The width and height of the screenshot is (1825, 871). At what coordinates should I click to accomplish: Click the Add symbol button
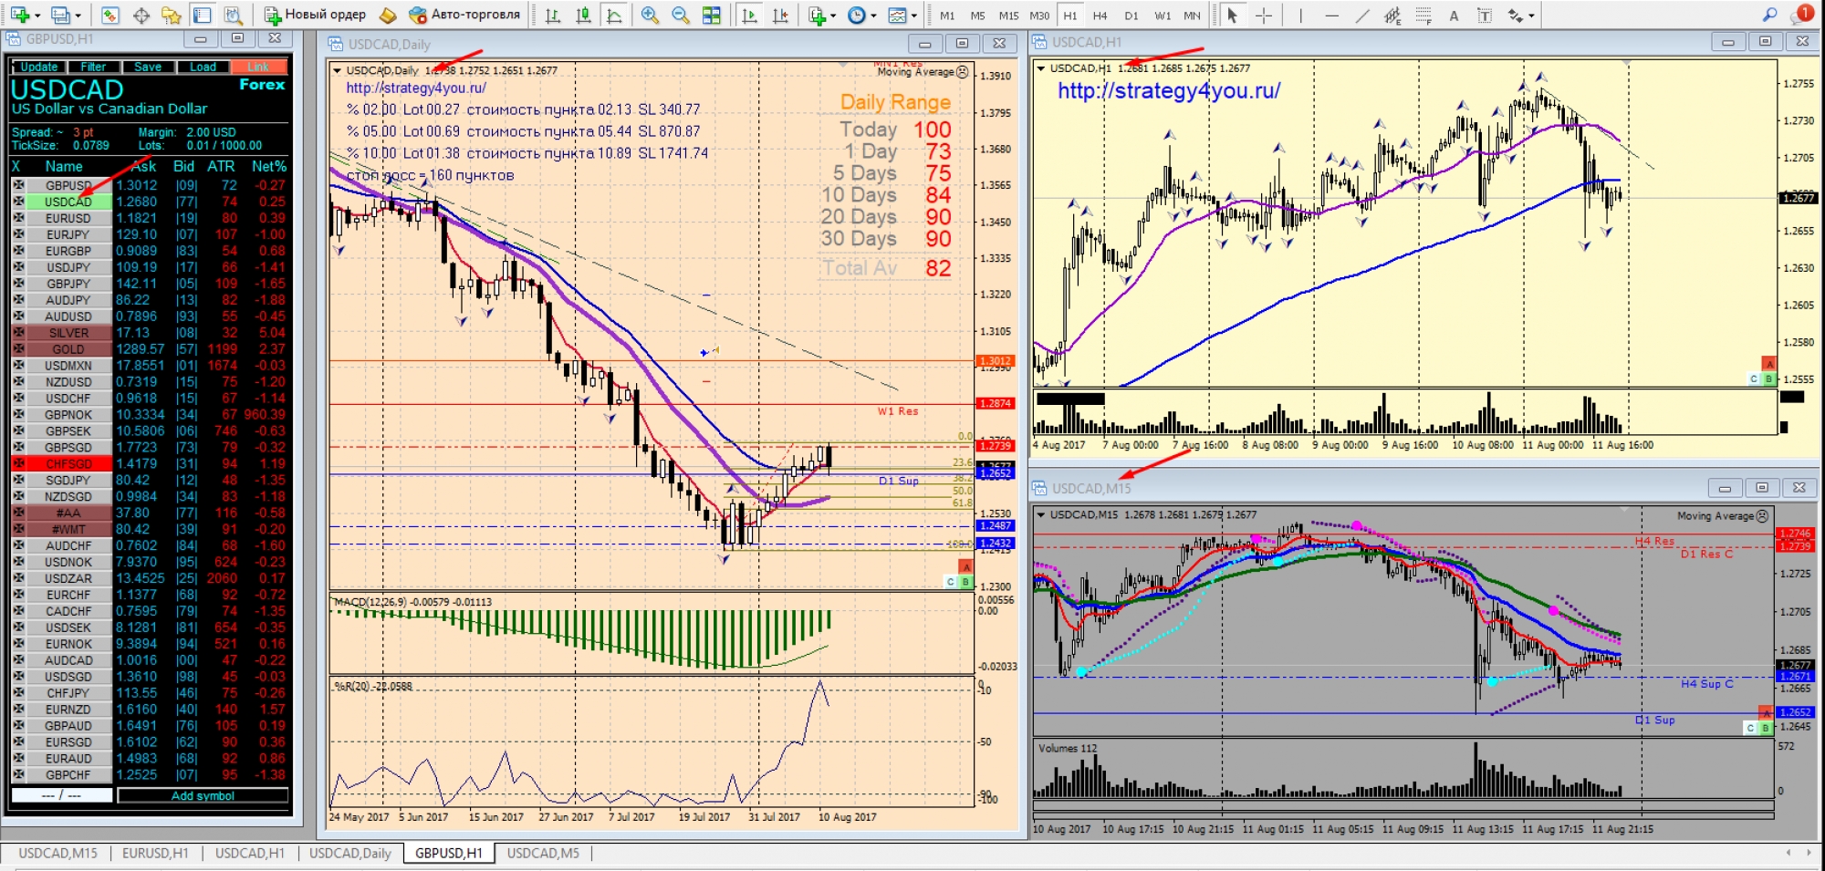click(203, 795)
